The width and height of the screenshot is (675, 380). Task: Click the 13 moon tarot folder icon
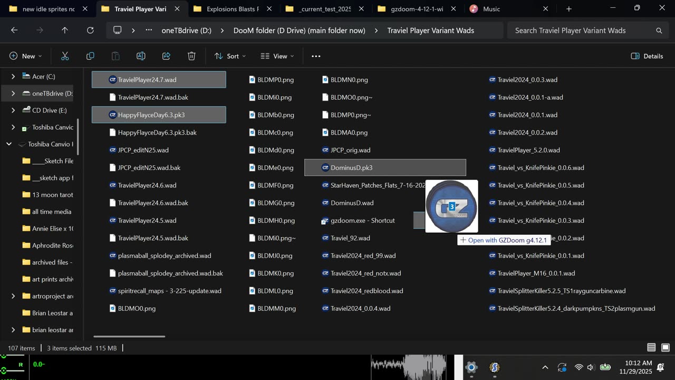[x=26, y=195]
